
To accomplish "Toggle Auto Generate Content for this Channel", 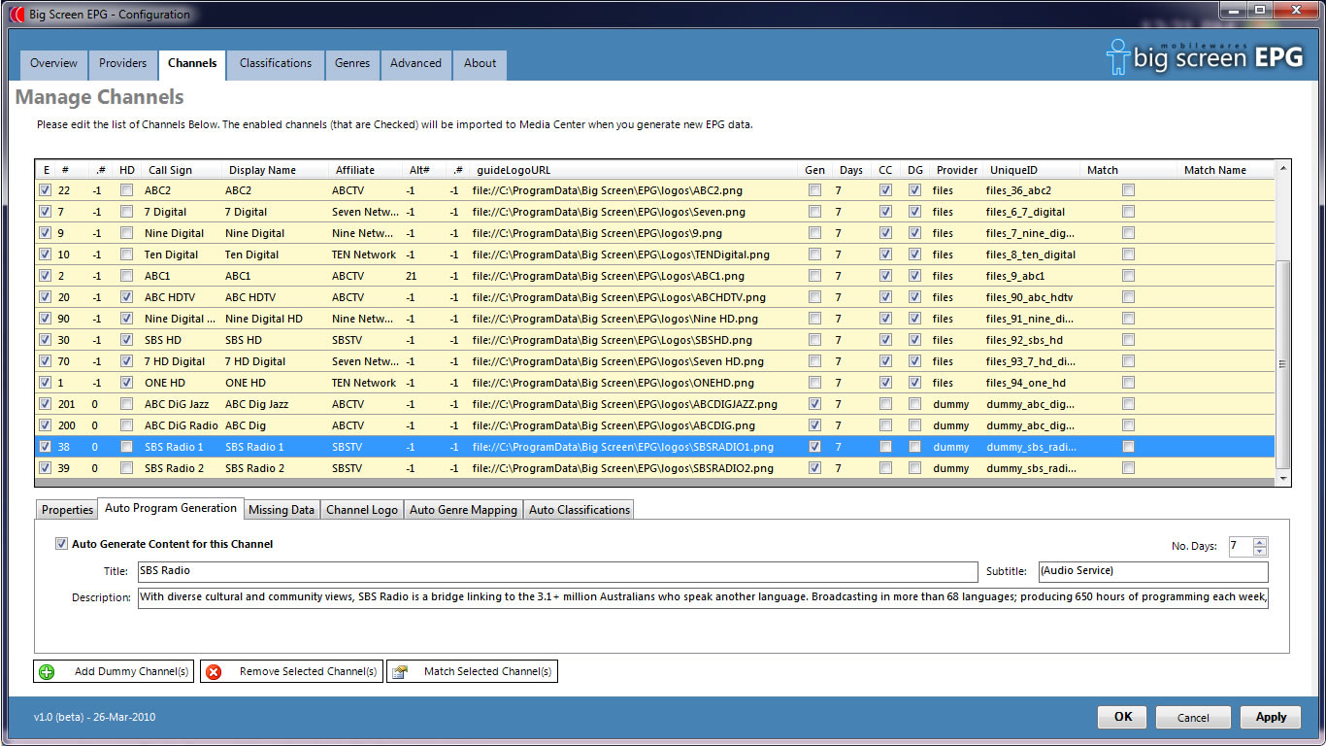I will (62, 544).
